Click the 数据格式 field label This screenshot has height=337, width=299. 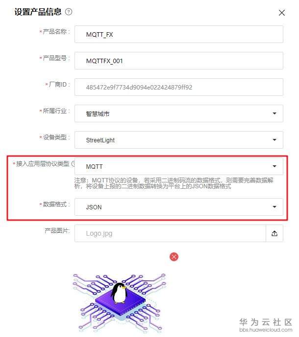click(55, 204)
